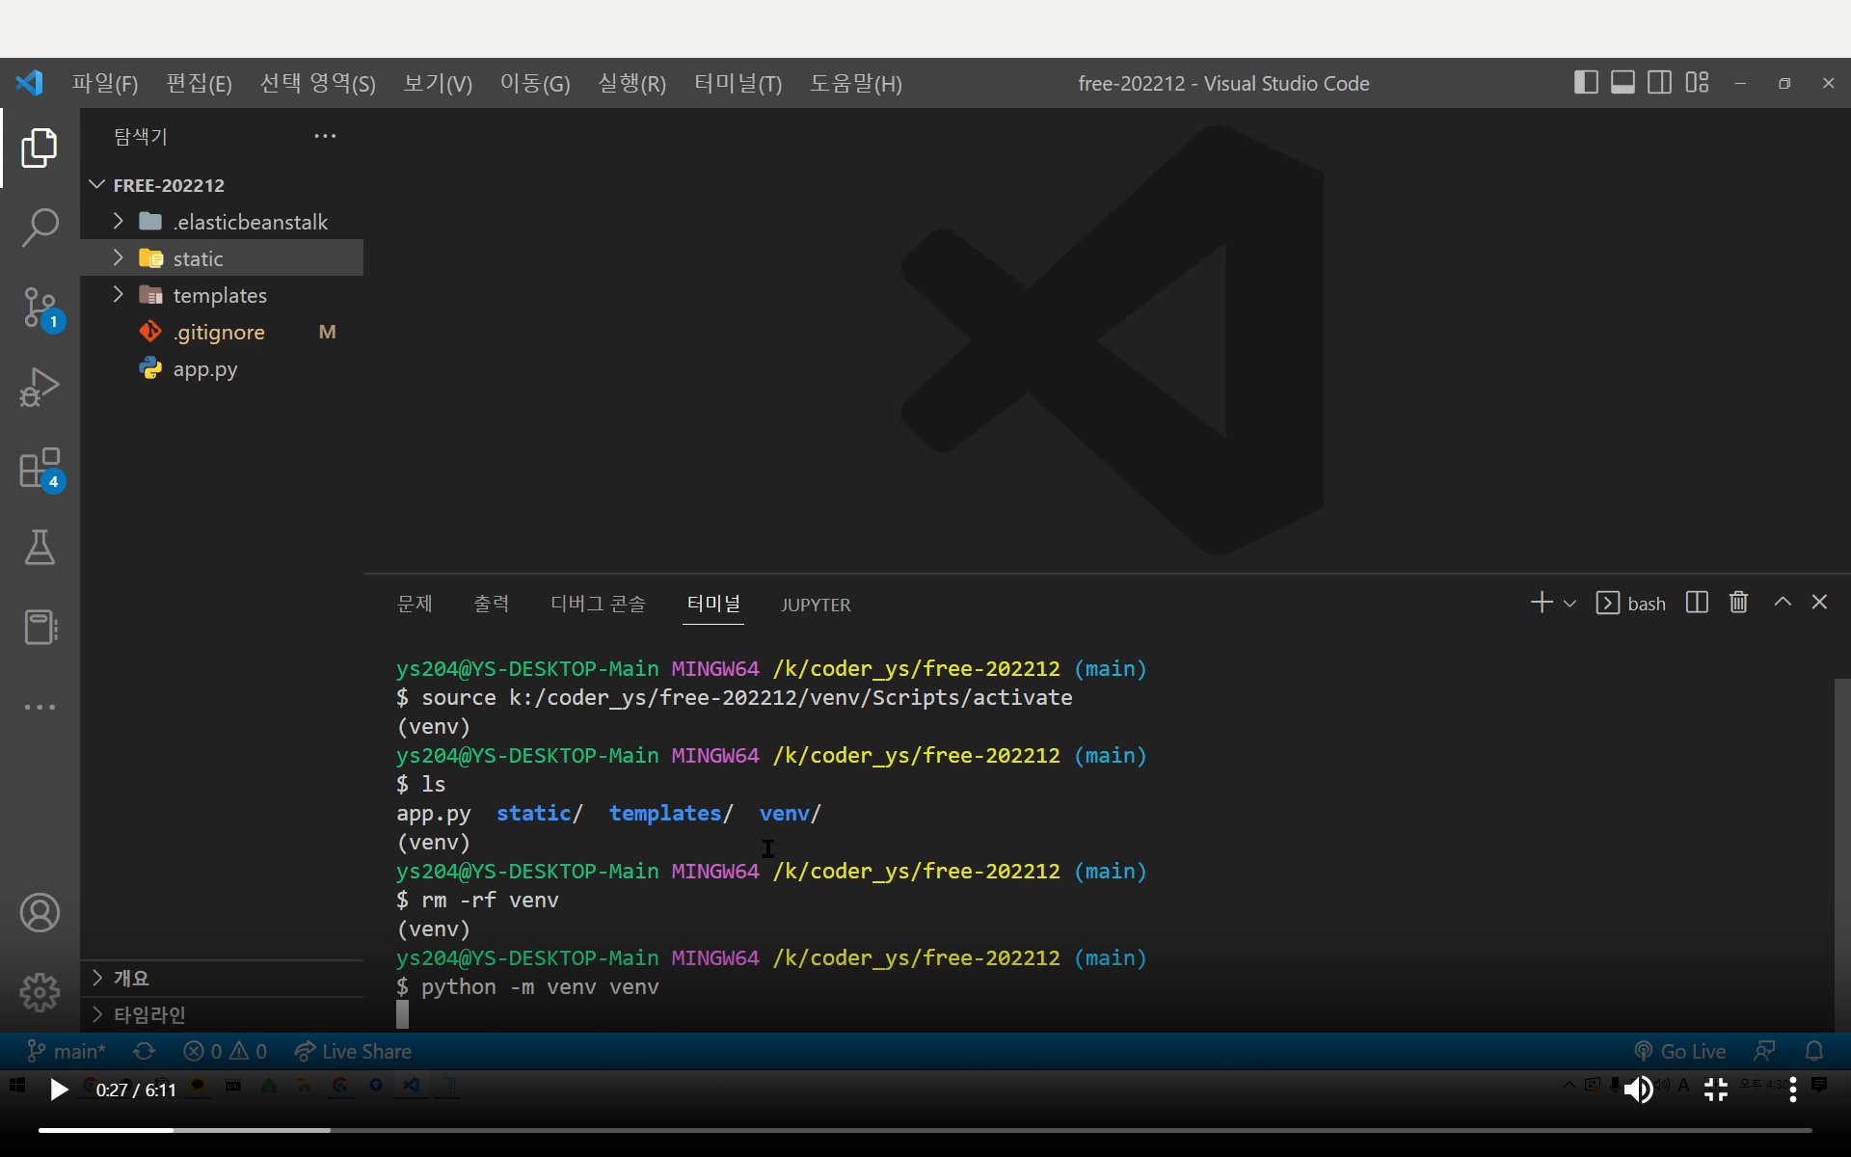1851x1157 pixels.
Task: Open notifications bell
Action: pyautogui.click(x=1813, y=1051)
